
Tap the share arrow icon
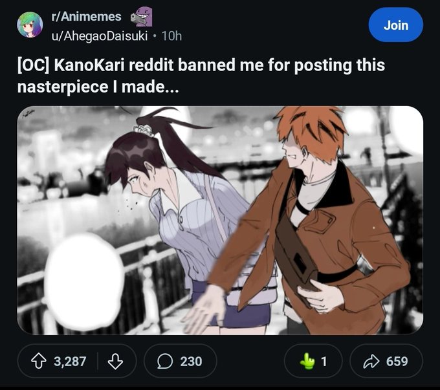coord(371,361)
